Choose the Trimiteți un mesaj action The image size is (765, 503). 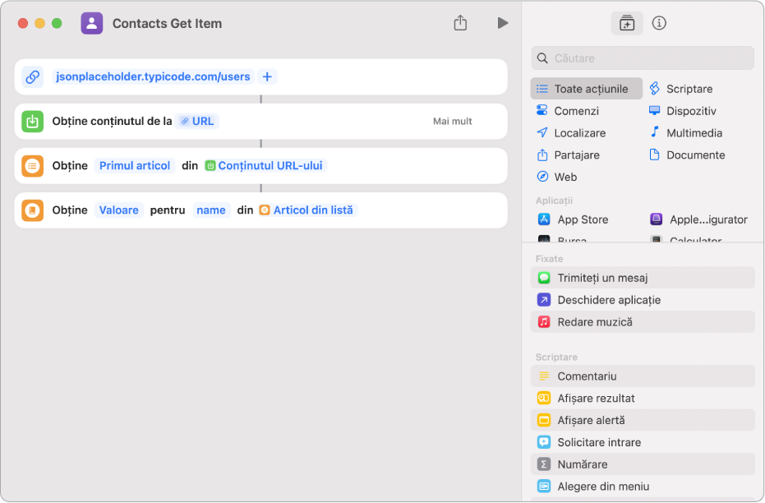[602, 278]
